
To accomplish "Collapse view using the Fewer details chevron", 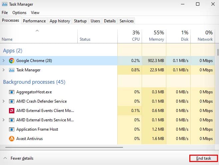I will point(5,158).
